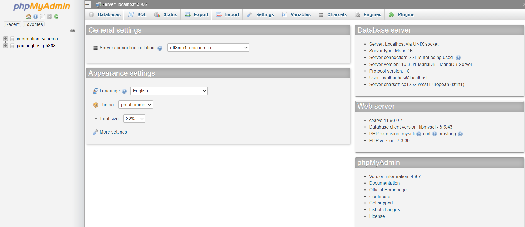525x227 pixels.
Task: Open the List of changes link
Action: (384, 210)
